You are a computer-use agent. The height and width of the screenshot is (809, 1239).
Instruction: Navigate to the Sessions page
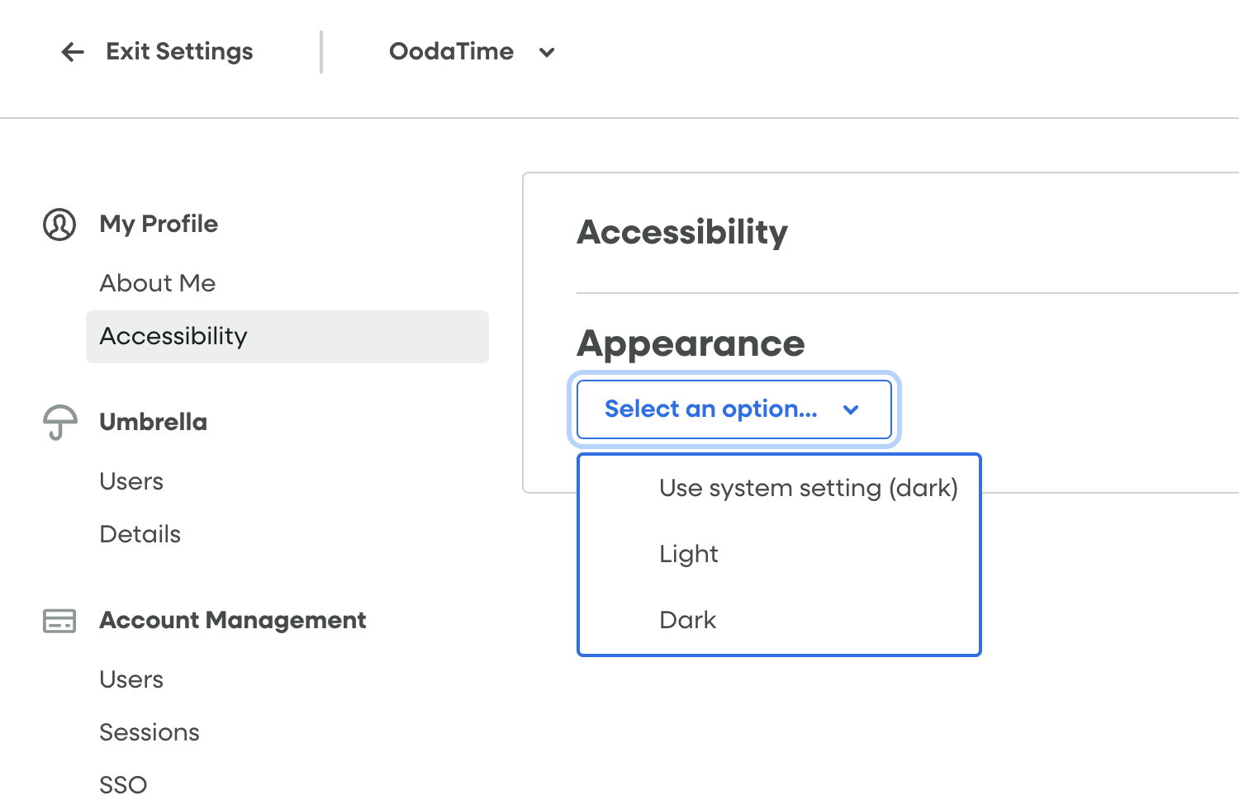click(x=150, y=732)
